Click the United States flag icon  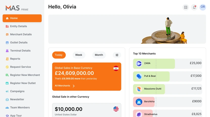coord(116,109)
